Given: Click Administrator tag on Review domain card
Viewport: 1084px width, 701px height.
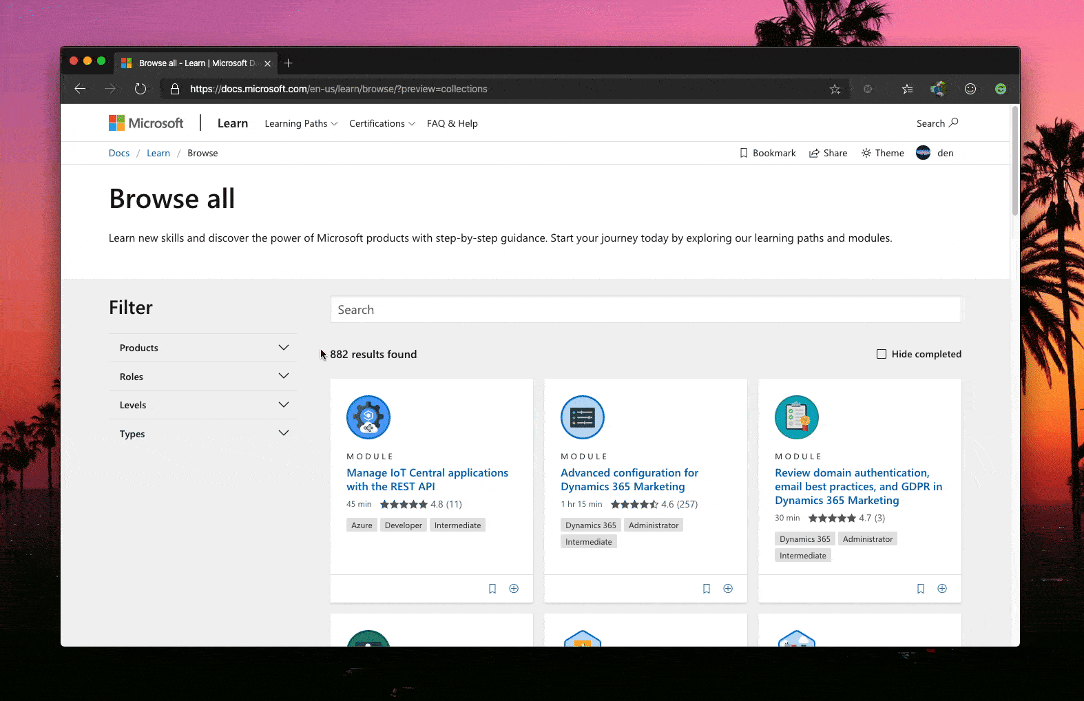Looking at the screenshot, I should (x=868, y=538).
